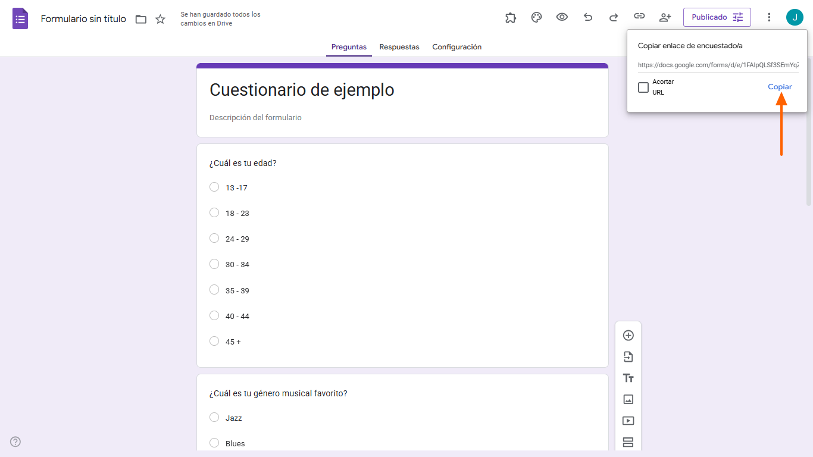Switch to the Respuestas tab

399,47
